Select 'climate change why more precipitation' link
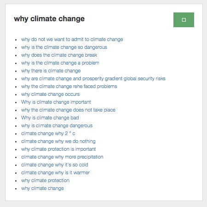207x207 pixels. pyautogui.click(x=62, y=157)
